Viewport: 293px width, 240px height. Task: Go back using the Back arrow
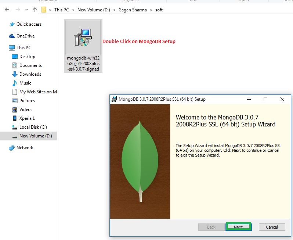pos(7,10)
